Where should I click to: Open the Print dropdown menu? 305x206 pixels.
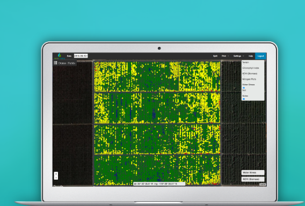tap(225, 56)
